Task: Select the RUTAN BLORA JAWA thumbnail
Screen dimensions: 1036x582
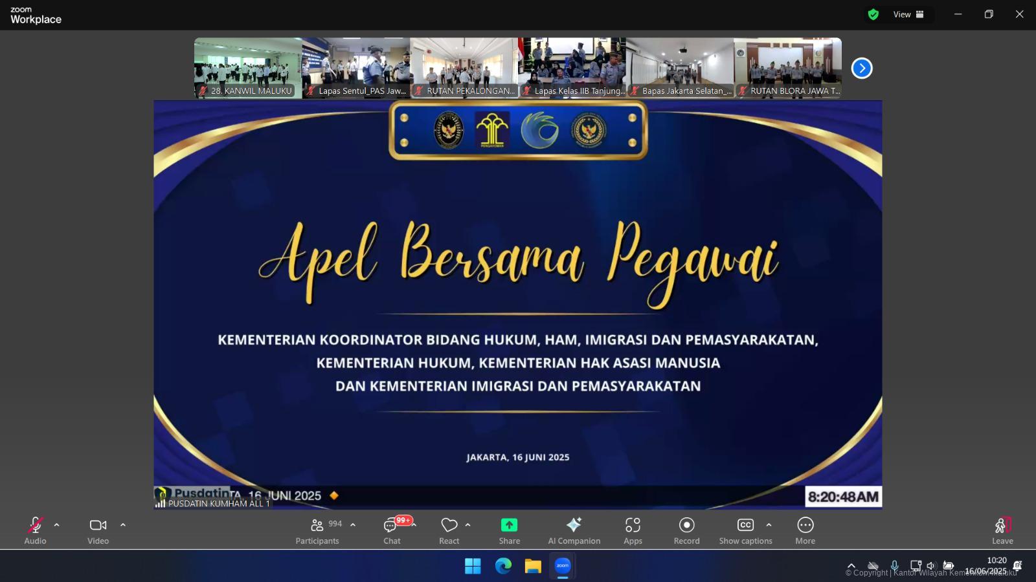Action: (x=788, y=68)
